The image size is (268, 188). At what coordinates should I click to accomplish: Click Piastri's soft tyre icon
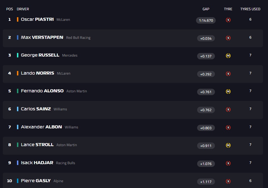click(228, 20)
